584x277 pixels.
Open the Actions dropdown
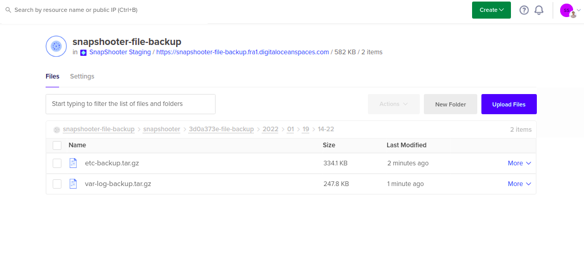(394, 104)
